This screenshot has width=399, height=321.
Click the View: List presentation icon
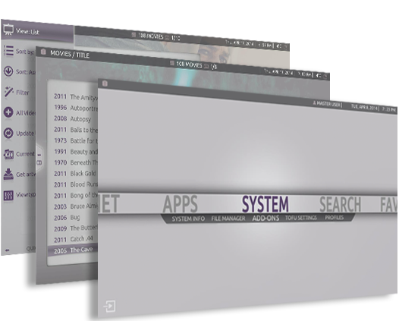click(8, 30)
